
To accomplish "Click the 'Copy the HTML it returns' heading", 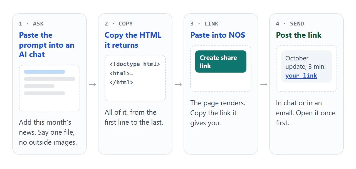I will (133, 40).
